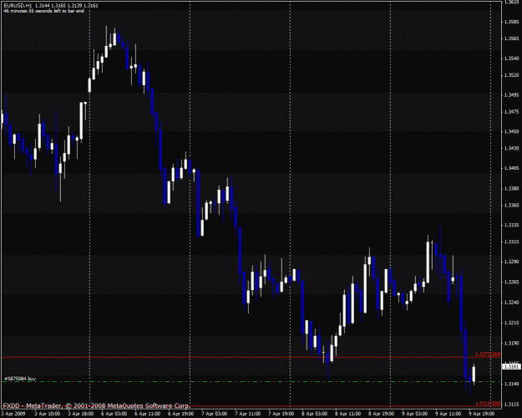This screenshot has height=418, width=522.
Task: Click the '9 Apr 03:00' time axis label
Action: tap(414, 414)
